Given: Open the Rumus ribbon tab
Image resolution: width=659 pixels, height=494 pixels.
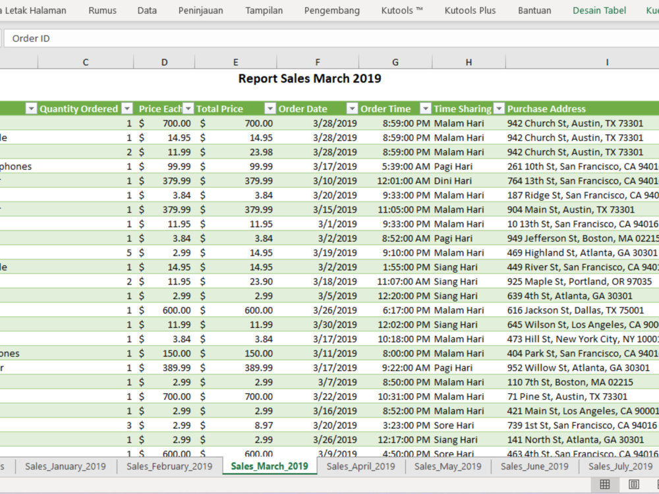Looking at the screenshot, I should click(103, 11).
